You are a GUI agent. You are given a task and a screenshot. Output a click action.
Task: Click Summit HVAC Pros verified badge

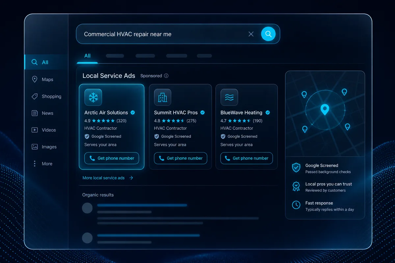coord(202,112)
